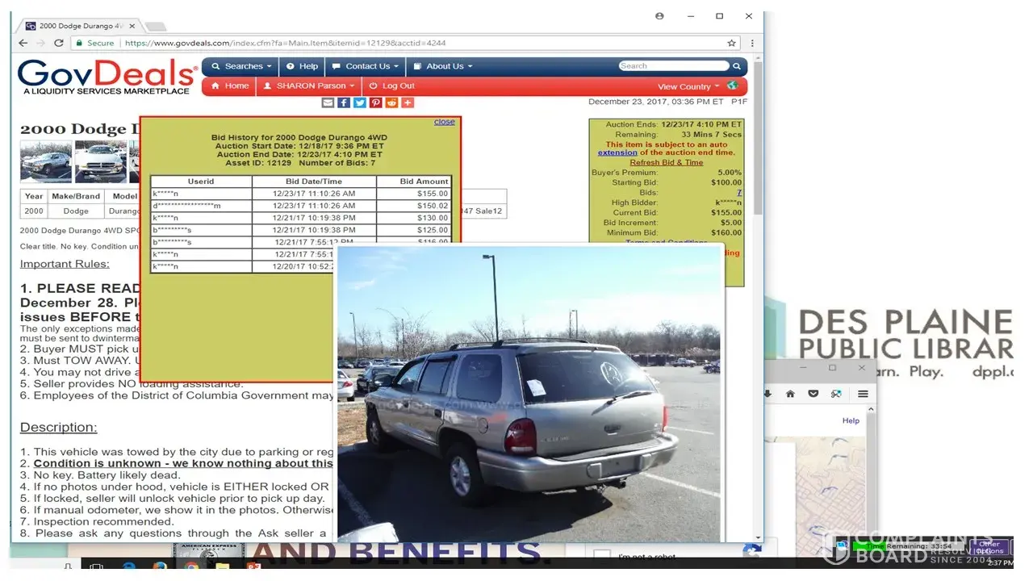1033x581 pixels.
Task: Bookmark page with the star icon
Action: (x=731, y=44)
